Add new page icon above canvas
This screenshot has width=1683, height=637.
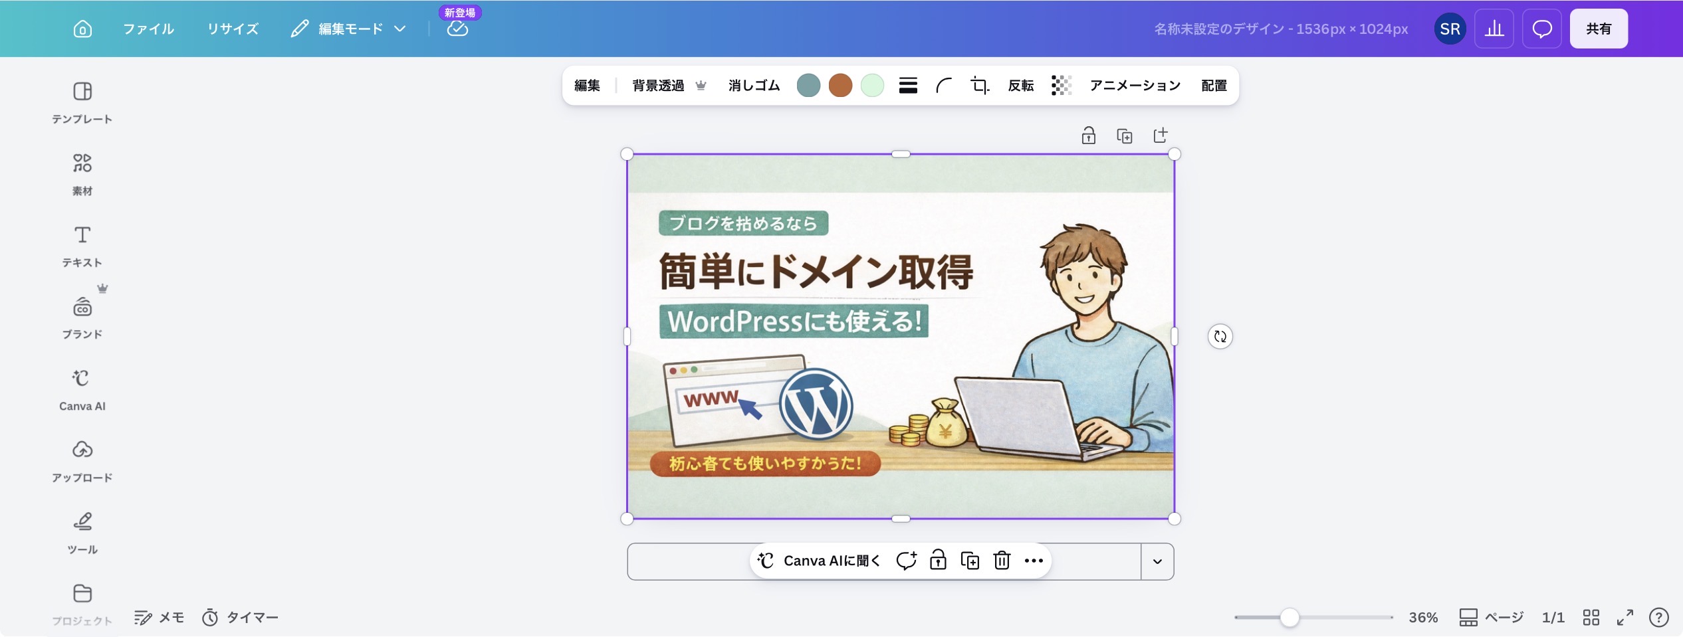tap(1161, 136)
